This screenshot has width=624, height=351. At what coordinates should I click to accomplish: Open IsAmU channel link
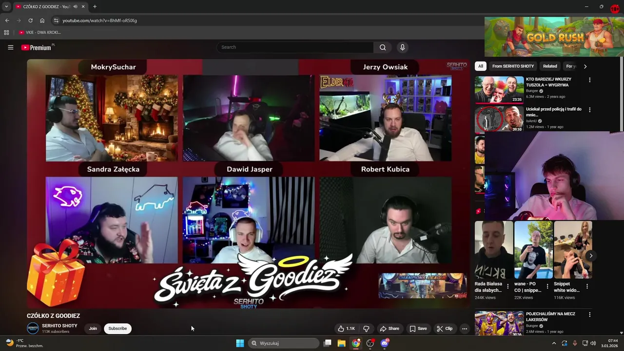point(531,121)
